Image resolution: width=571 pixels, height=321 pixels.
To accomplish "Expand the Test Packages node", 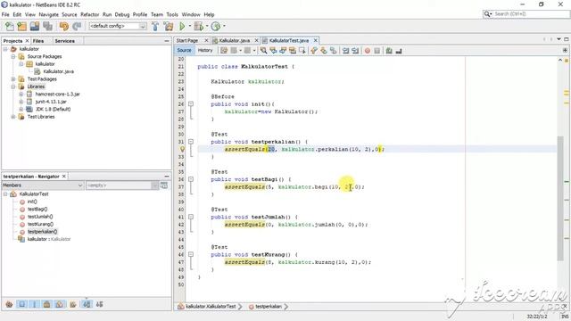I will [x=13, y=79].
